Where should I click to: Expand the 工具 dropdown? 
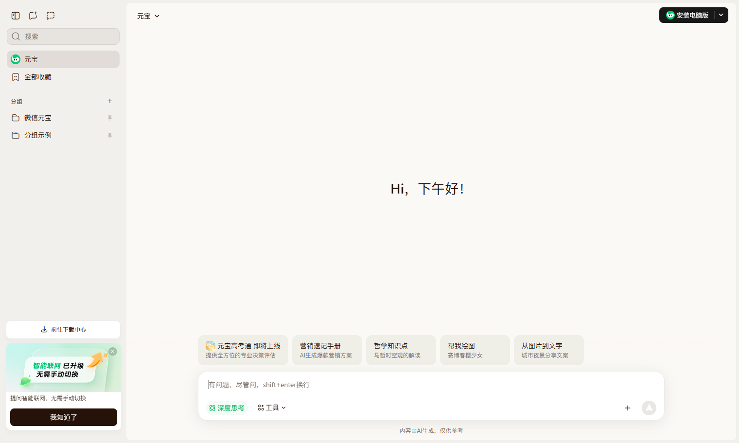[272, 408]
